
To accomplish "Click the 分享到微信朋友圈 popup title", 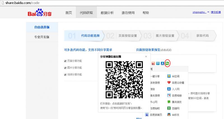I will coord(111,57).
